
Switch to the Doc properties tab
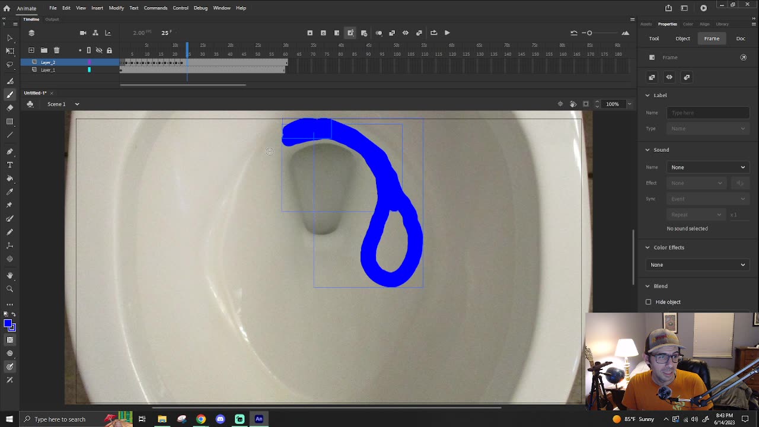coord(741,39)
